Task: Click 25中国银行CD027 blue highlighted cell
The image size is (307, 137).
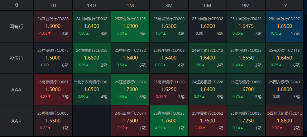Action: (284, 26)
